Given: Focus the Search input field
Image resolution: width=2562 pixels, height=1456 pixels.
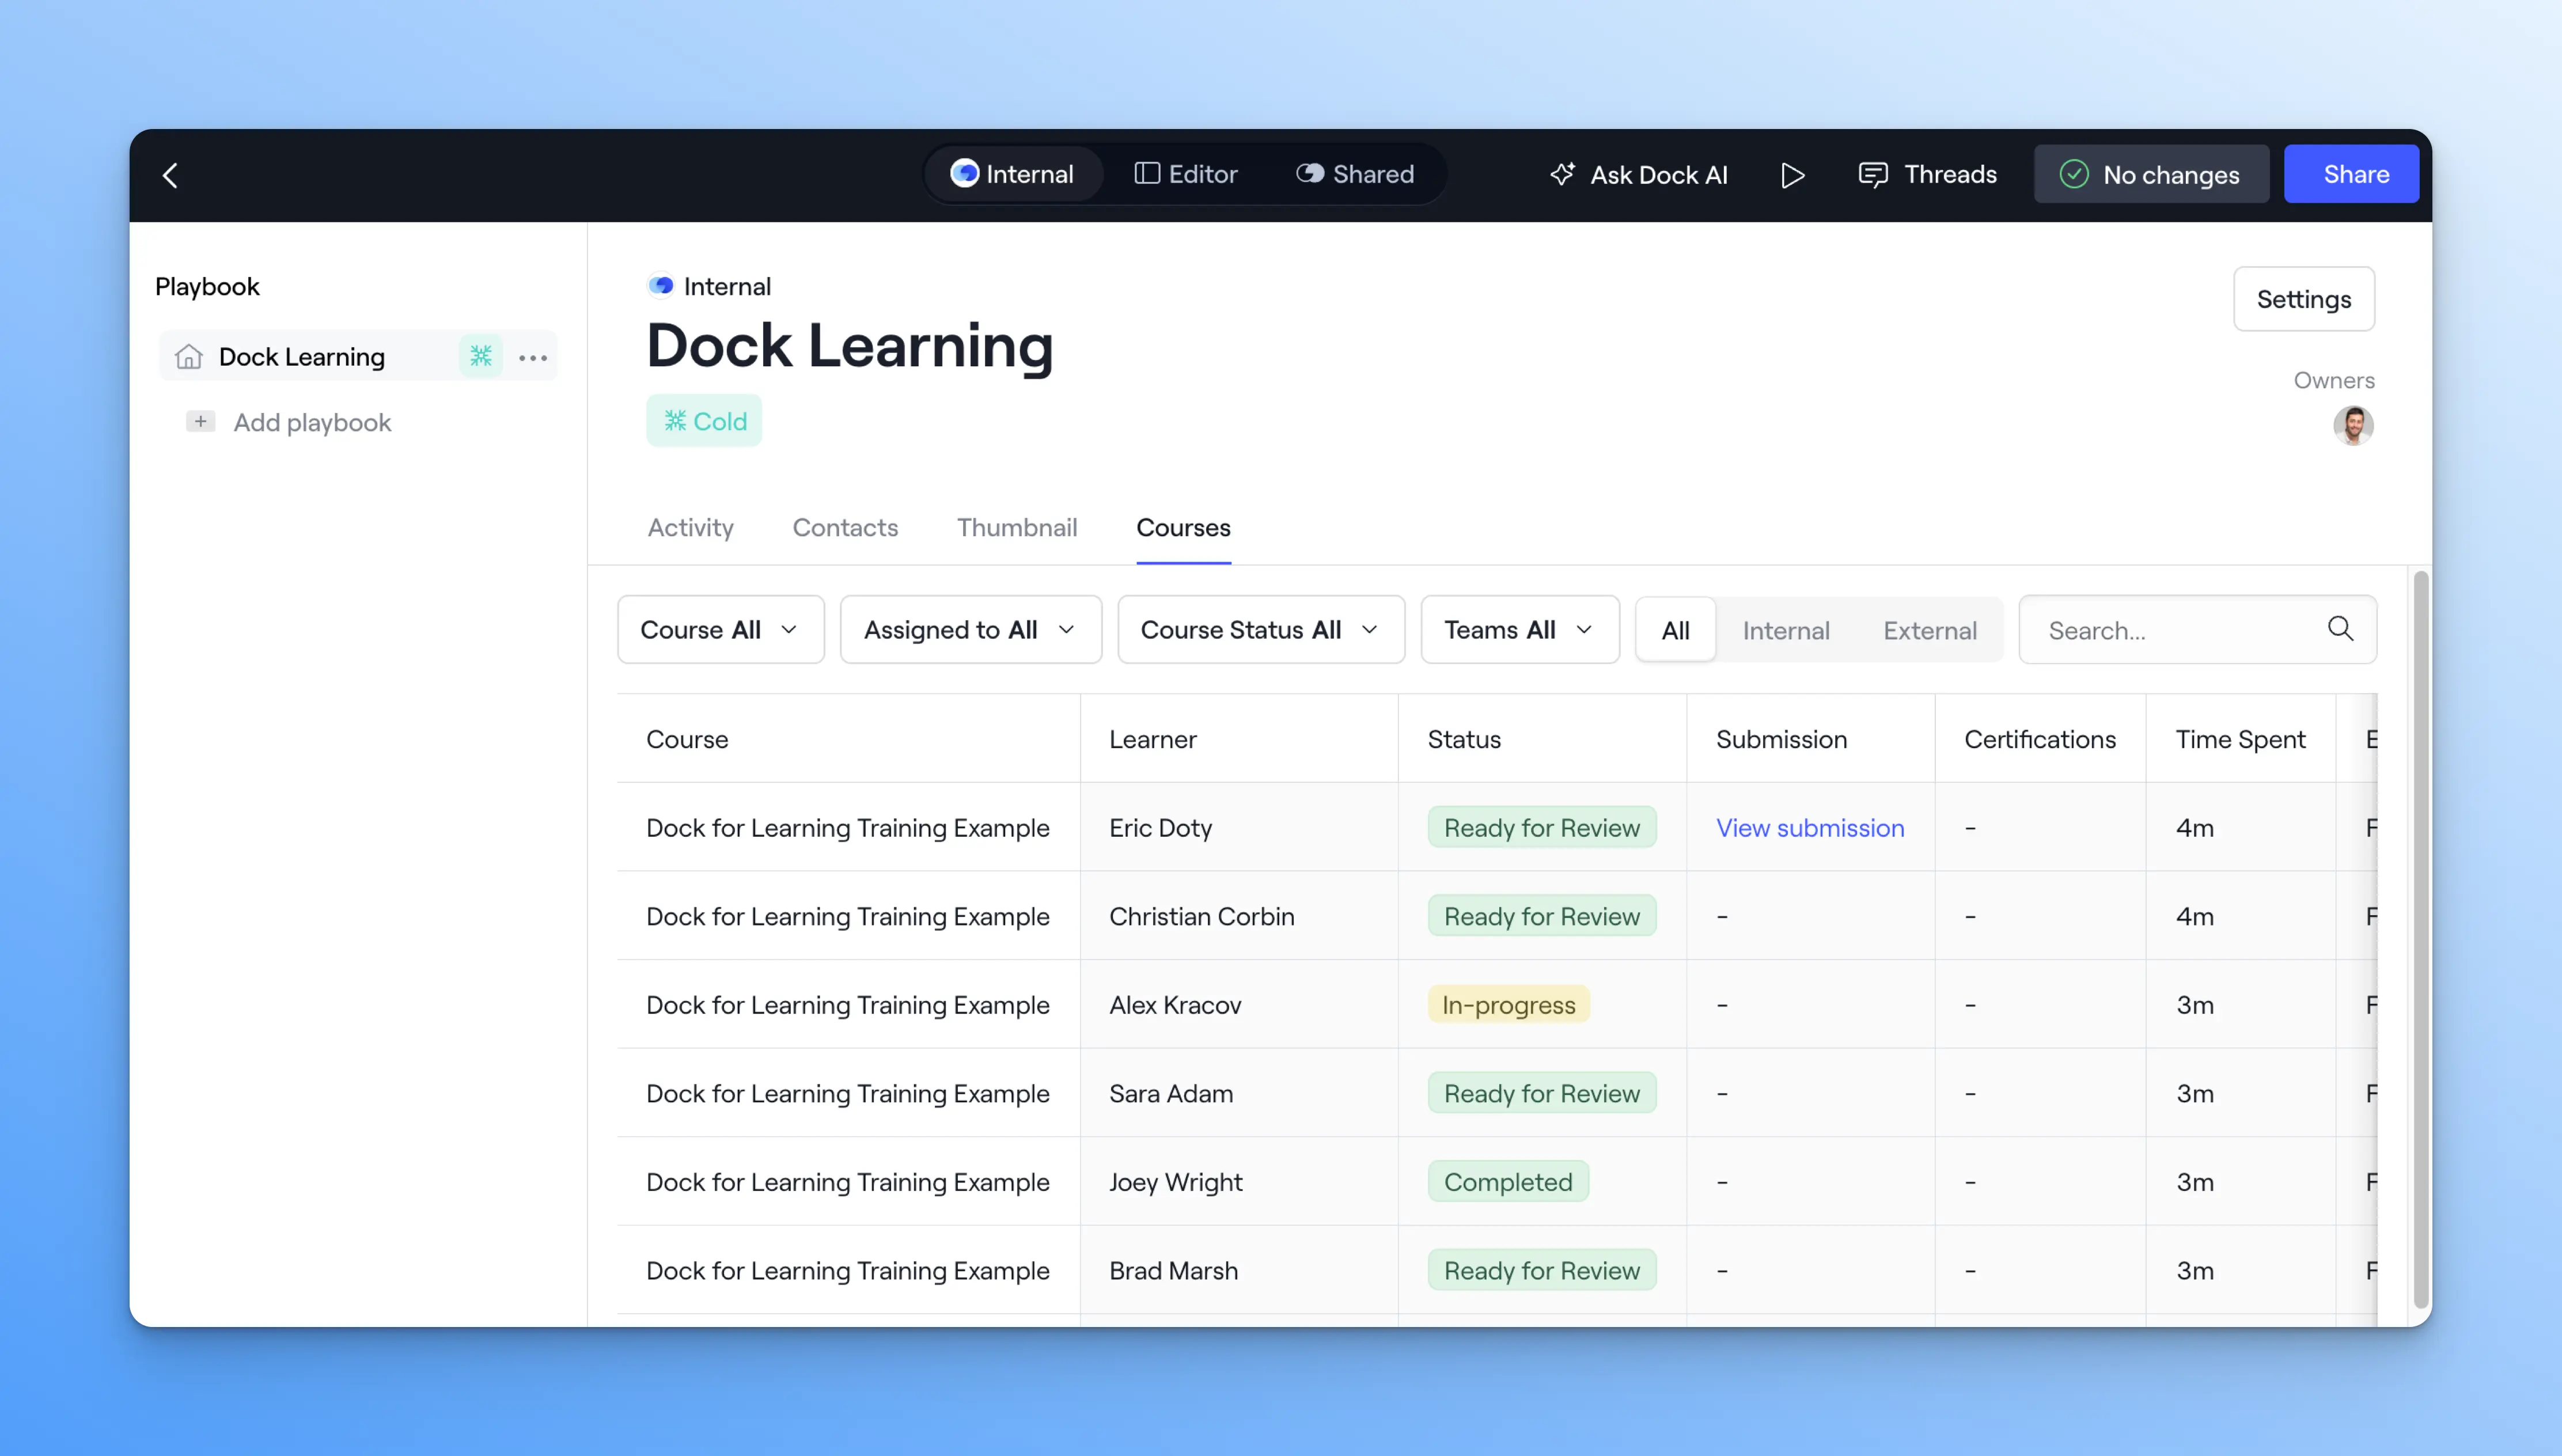Looking at the screenshot, I should (2198, 630).
